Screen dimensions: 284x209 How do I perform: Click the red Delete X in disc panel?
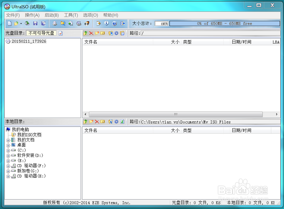91,33
